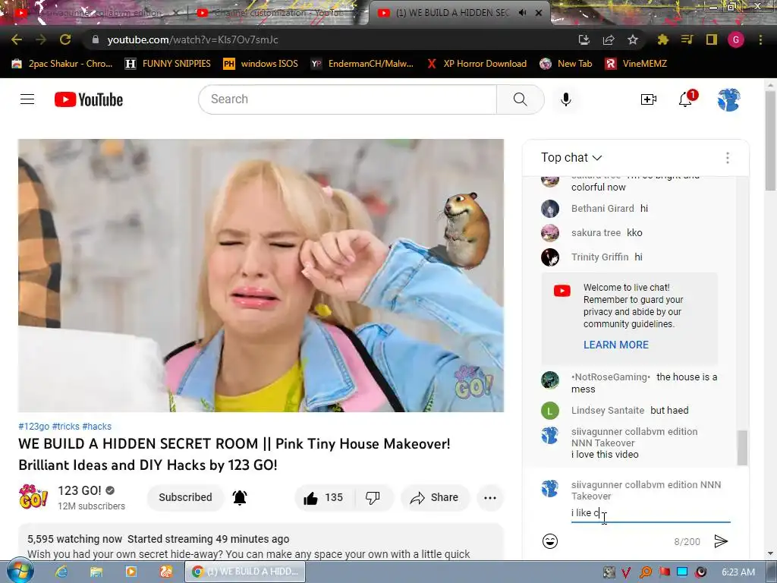Open the extensions puzzle icon
The width and height of the screenshot is (777, 583).
(662, 39)
